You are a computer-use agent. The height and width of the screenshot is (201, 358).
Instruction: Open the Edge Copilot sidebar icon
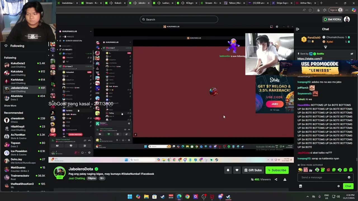pos(354,10)
